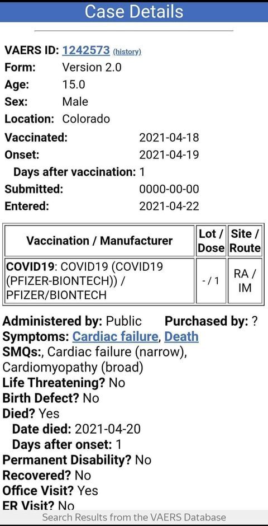Click the Onset date 2021-04-19
Image resolution: width=268 pixels, height=526 pixels.
[169, 154]
